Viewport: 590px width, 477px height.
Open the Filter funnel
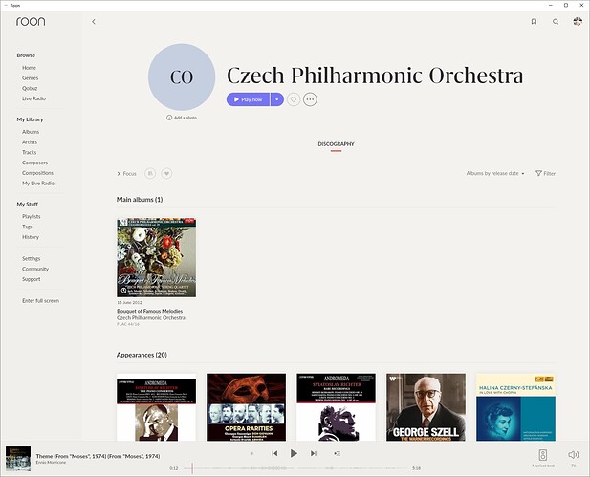[545, 173]
